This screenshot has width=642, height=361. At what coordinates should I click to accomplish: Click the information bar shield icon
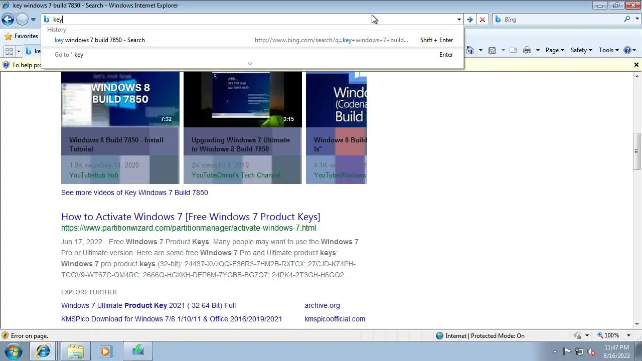point(6,65)
